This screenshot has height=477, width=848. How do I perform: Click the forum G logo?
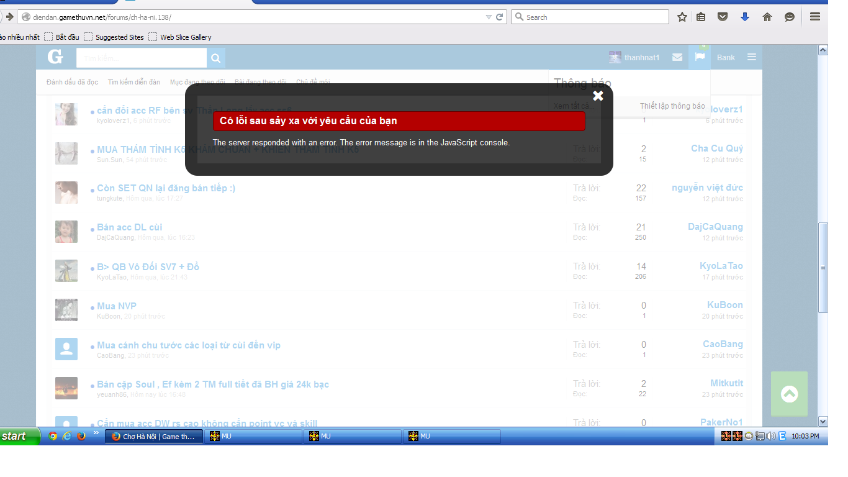tap(55, 57)
